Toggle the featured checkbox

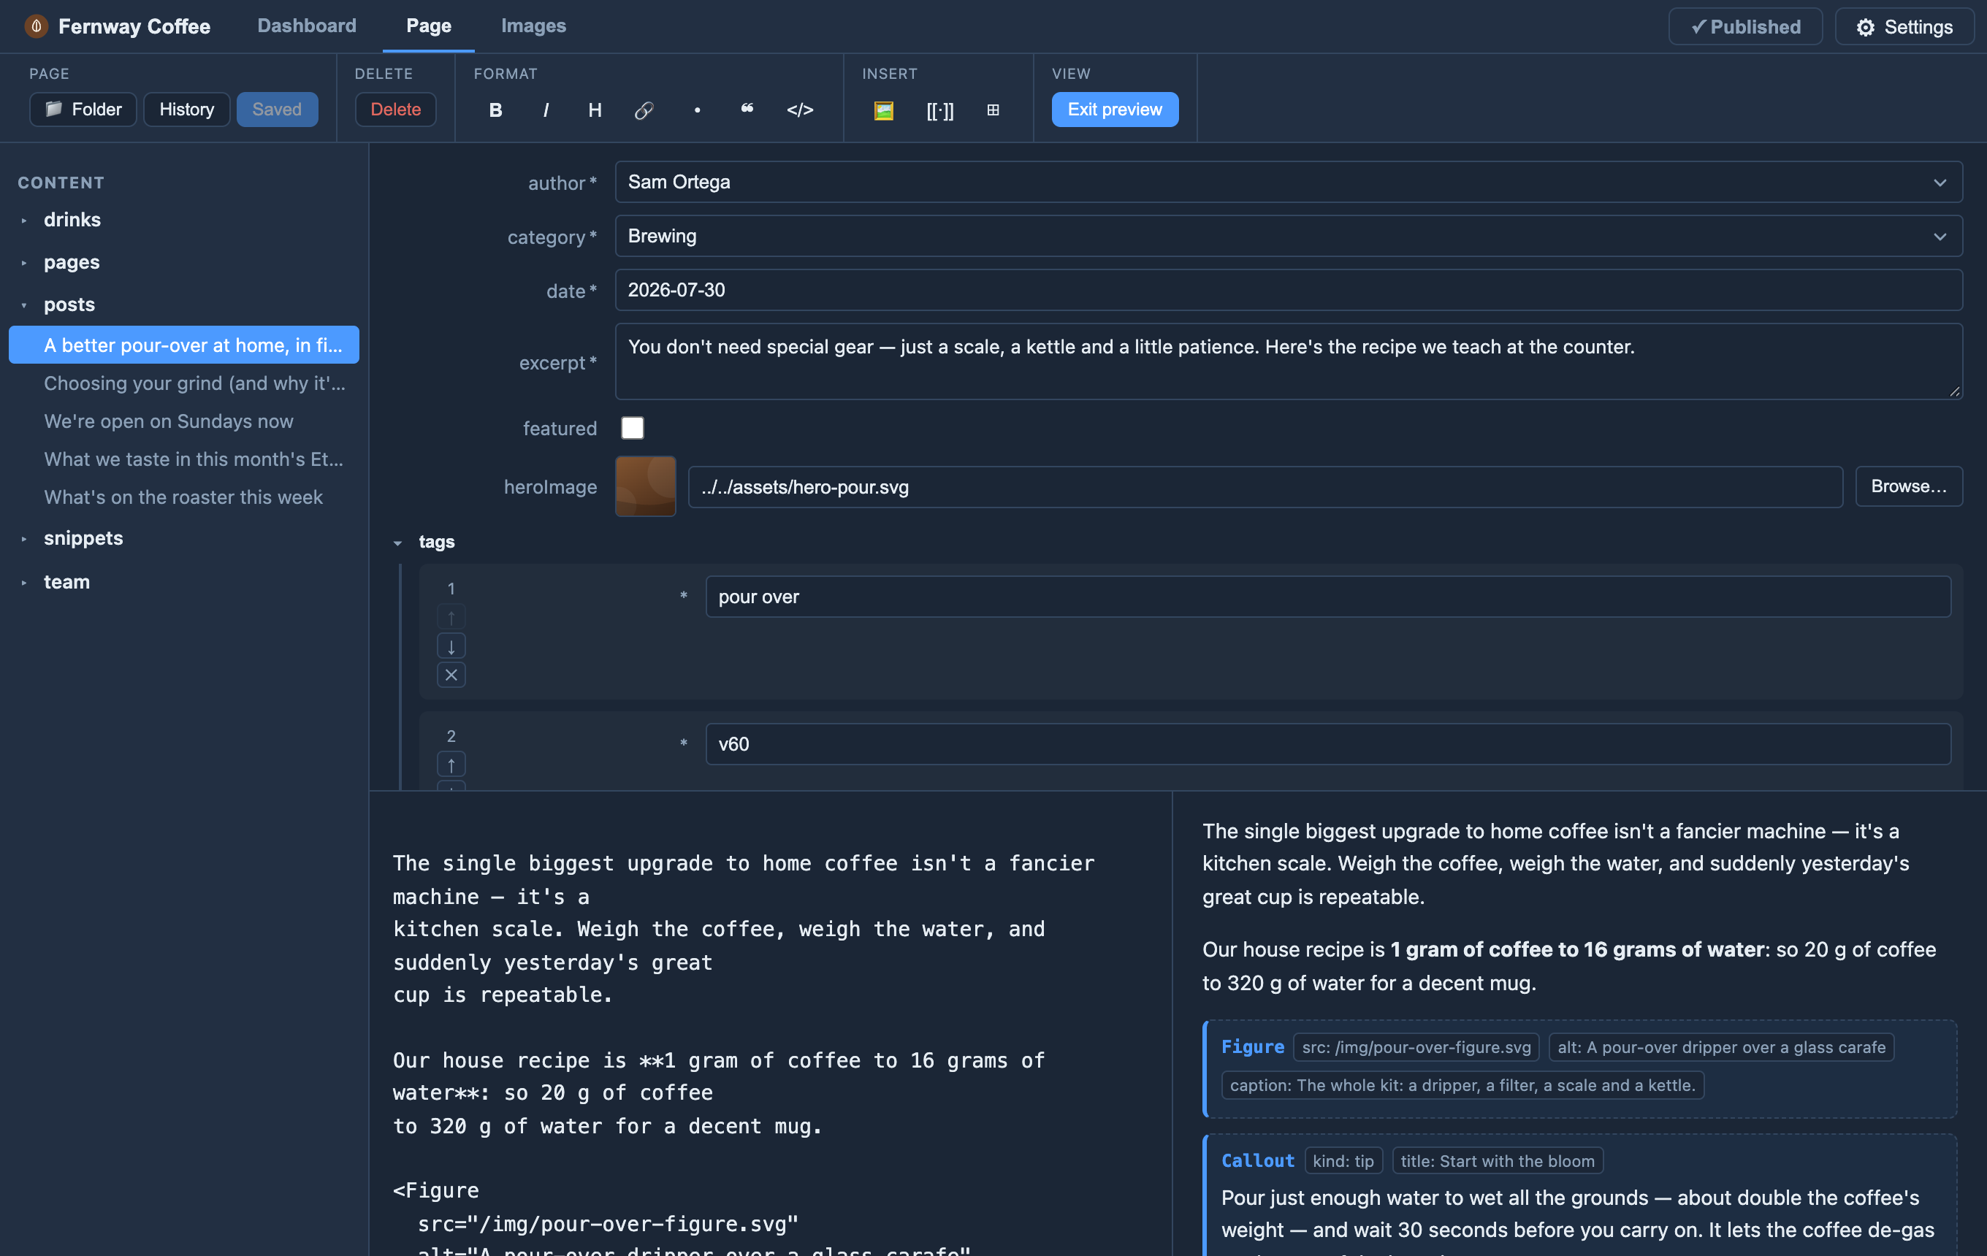pyautogui.click(x=633, y=428)
